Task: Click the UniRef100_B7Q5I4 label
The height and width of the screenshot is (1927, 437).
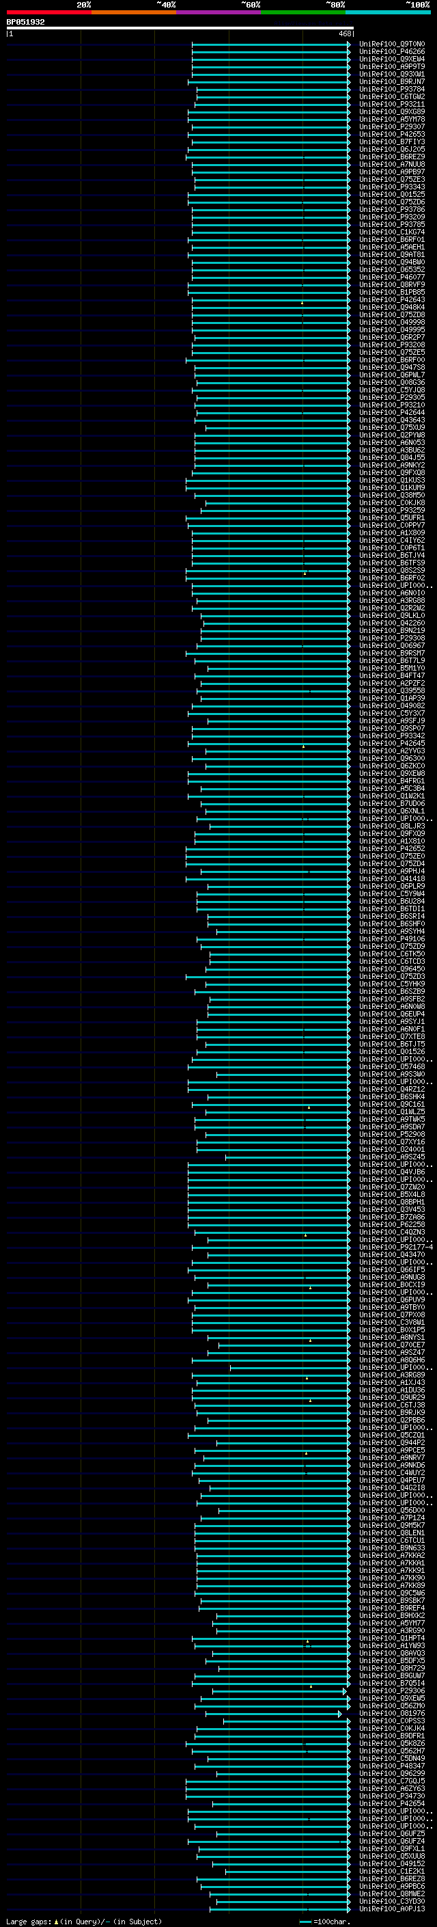Action: 391,1683
